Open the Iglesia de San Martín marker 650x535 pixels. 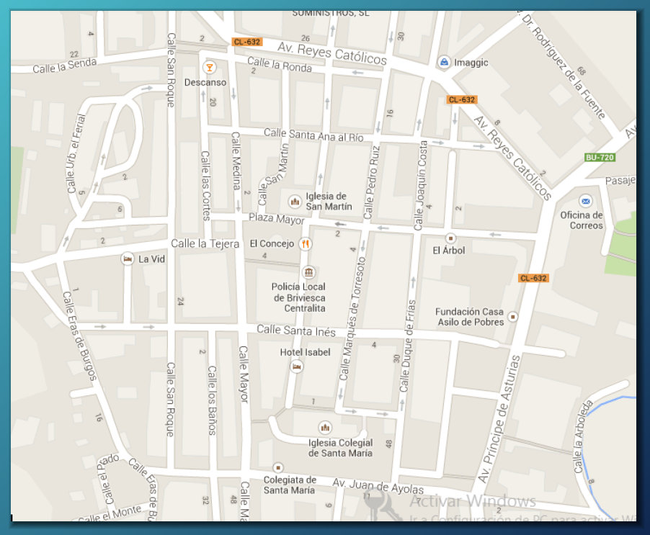pos(295,202)
